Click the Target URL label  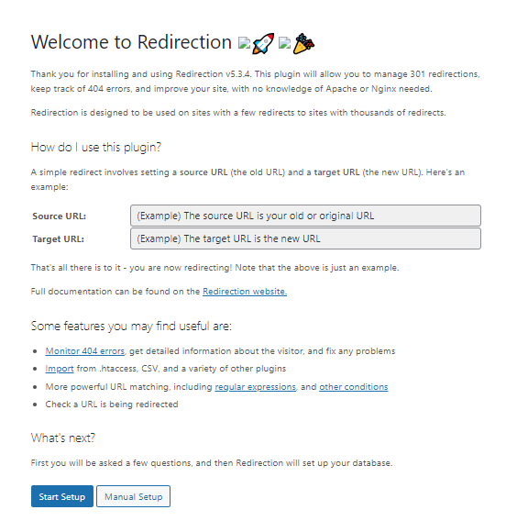(x=59, y=239)
